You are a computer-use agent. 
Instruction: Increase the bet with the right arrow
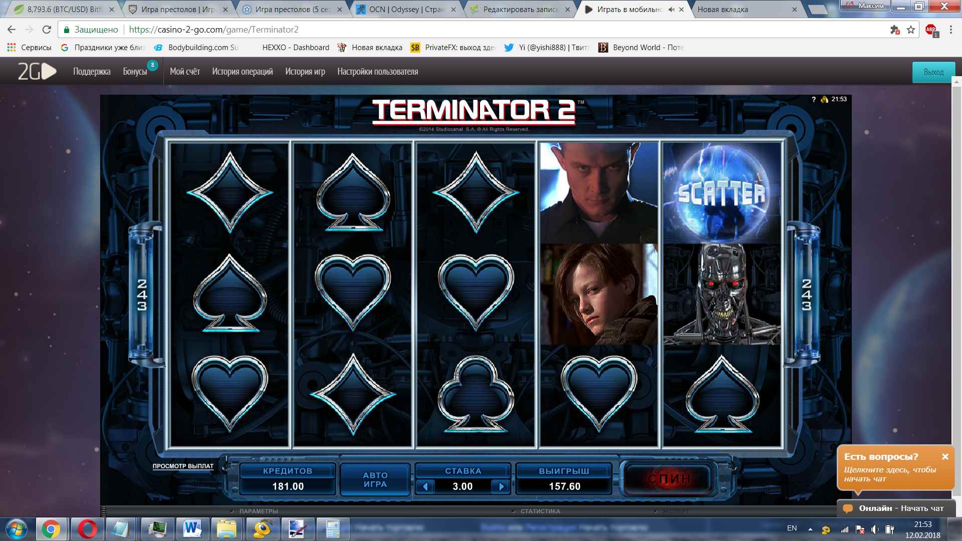click(501, 486)
